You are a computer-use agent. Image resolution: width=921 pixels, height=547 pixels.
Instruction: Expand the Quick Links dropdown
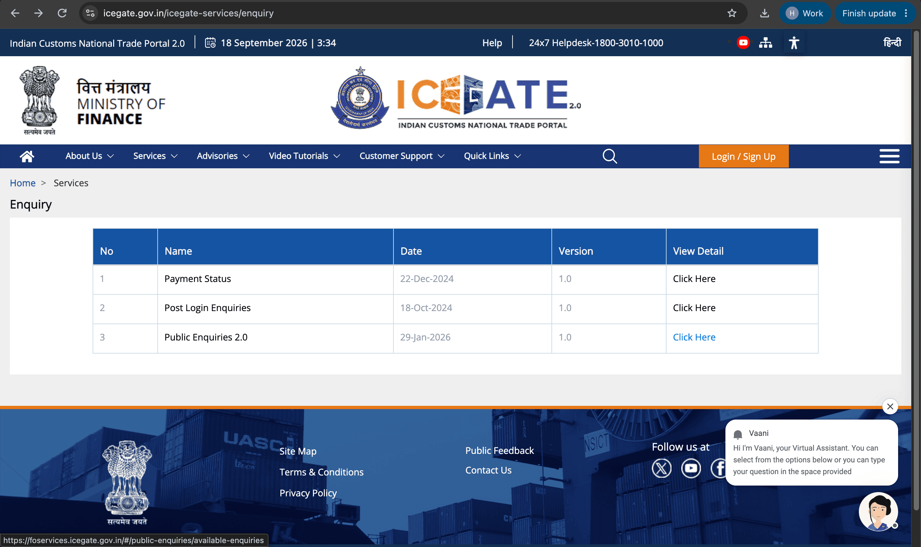(493, 156)
